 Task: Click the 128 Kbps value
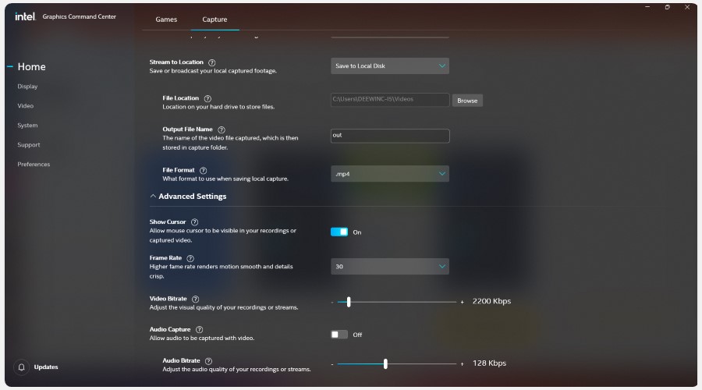489,363
